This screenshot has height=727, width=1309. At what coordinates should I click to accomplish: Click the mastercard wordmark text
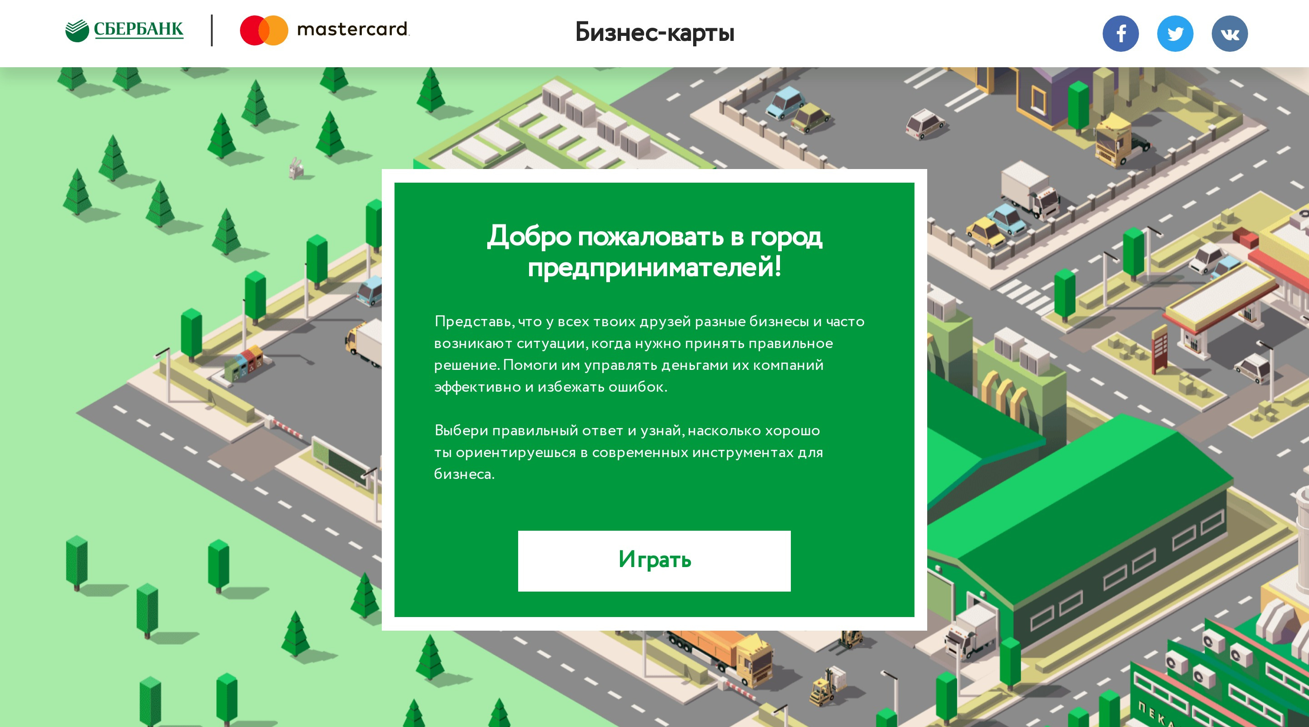pyautogui.click(x=353, y=29)
